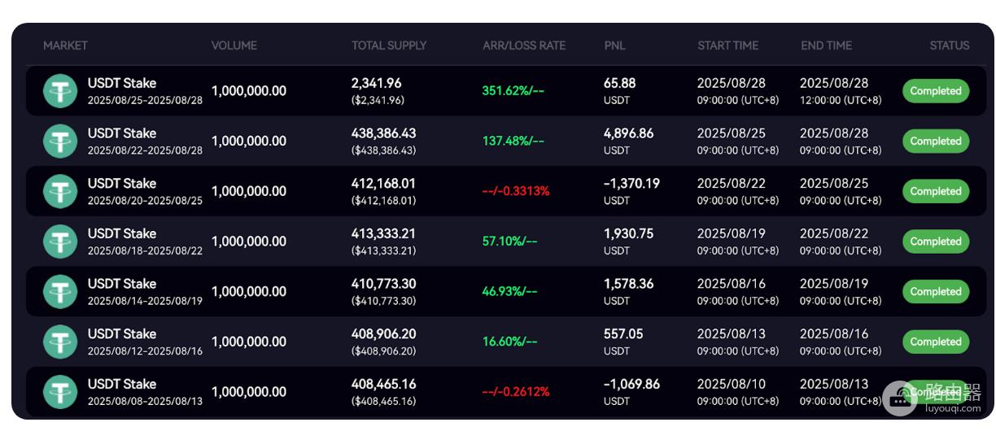Viewport: 996px width, 431px height.
Task: Click Completed status for the 57.10% row
Action: [x=936, y=242]
